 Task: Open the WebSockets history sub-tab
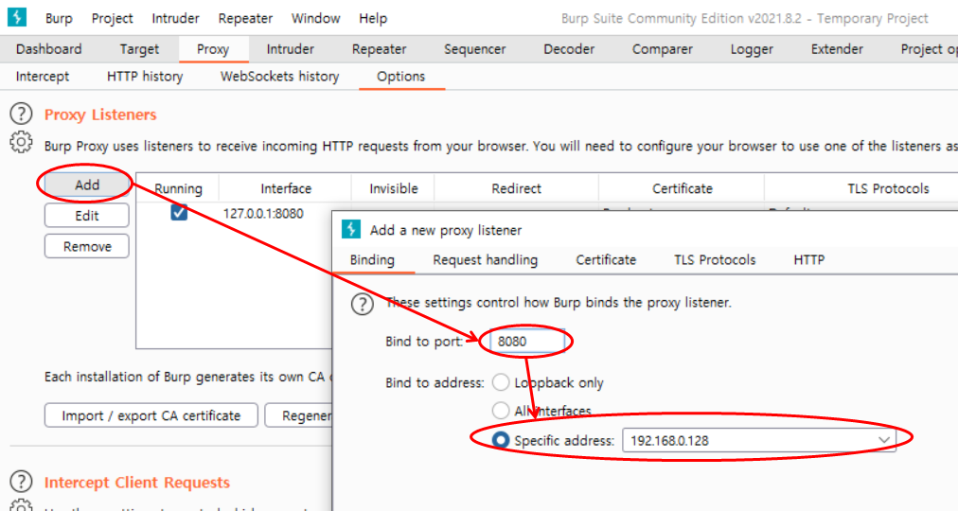tap(279, 77)
